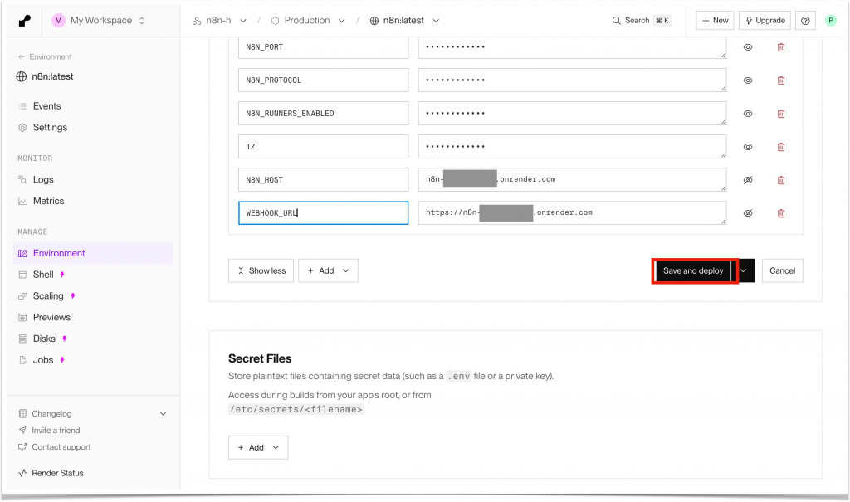Delete the N8N_HOST variable
850x502 pixels.
coord(781,180)
